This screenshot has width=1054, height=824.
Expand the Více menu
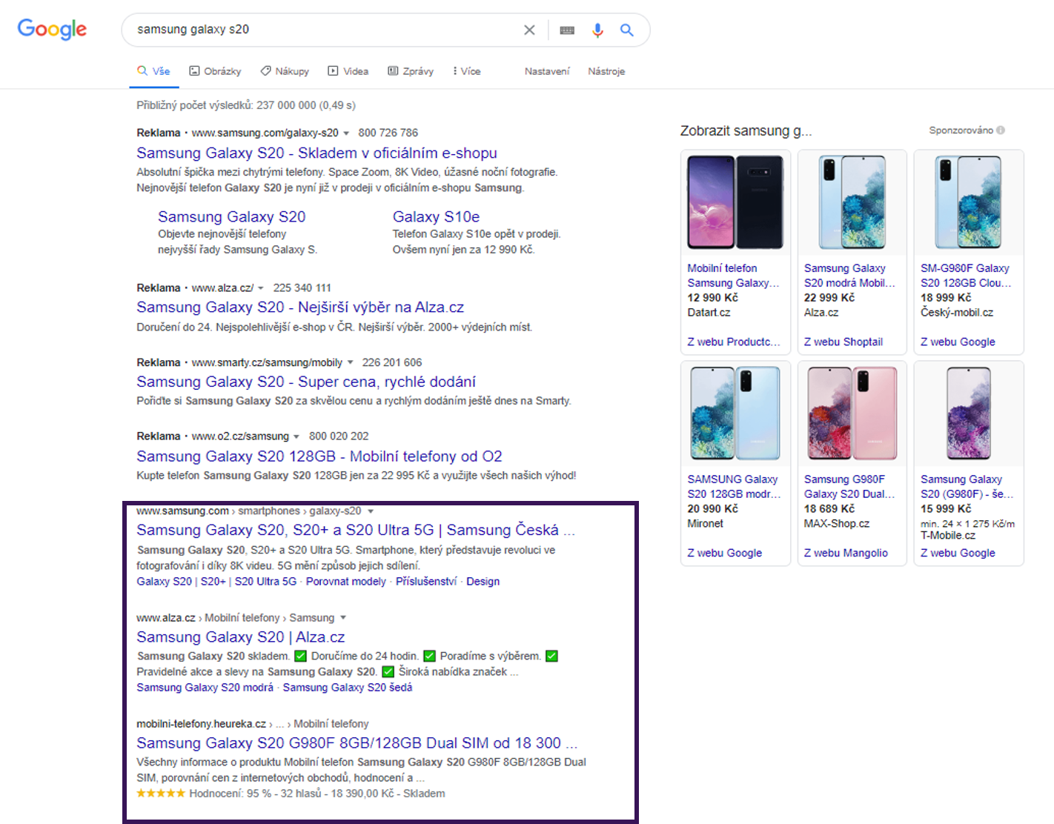pyautogui.click(x=467, y=71)
